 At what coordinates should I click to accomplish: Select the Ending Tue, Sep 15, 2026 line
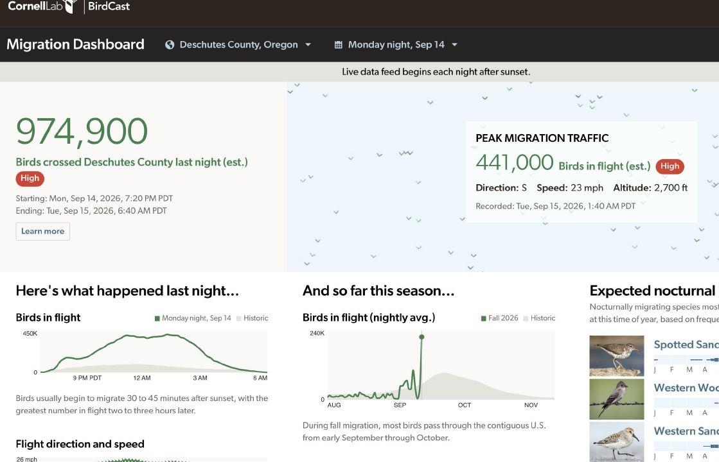coord(91,210)
